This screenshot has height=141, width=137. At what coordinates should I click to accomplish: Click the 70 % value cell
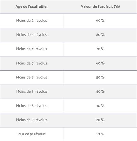coord(100,49)
